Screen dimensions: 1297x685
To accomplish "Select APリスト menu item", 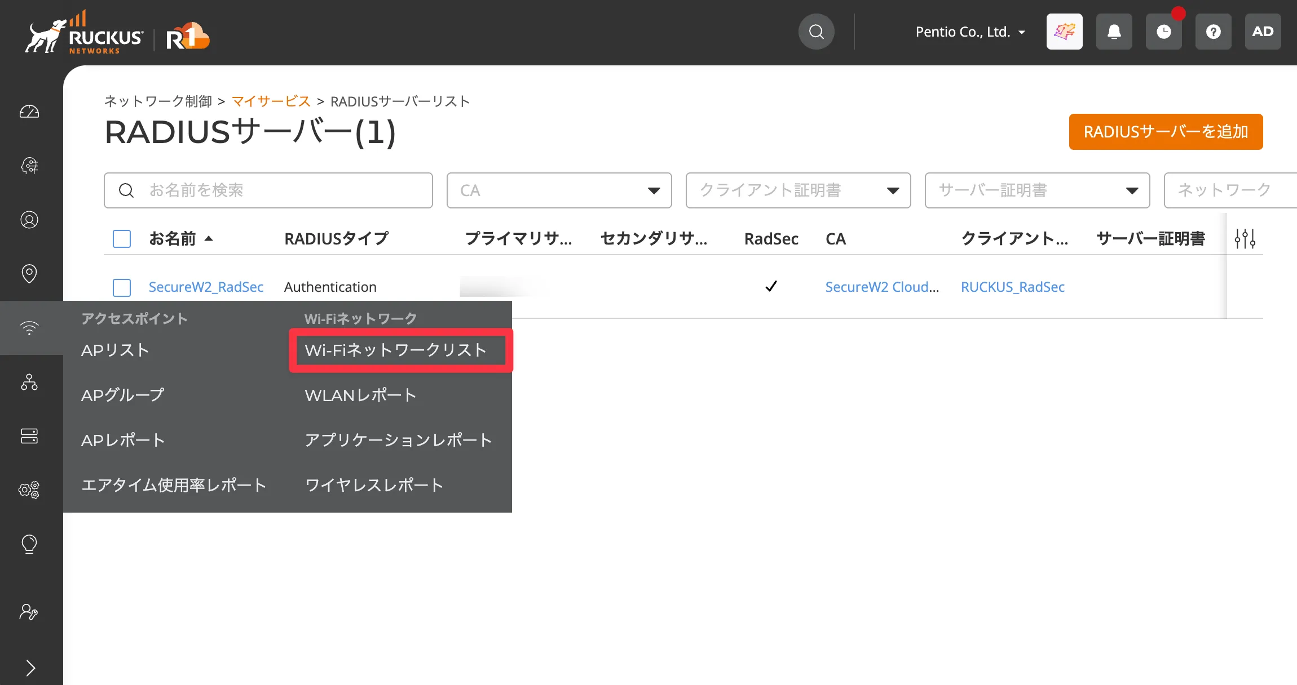I will pos(115,350).
